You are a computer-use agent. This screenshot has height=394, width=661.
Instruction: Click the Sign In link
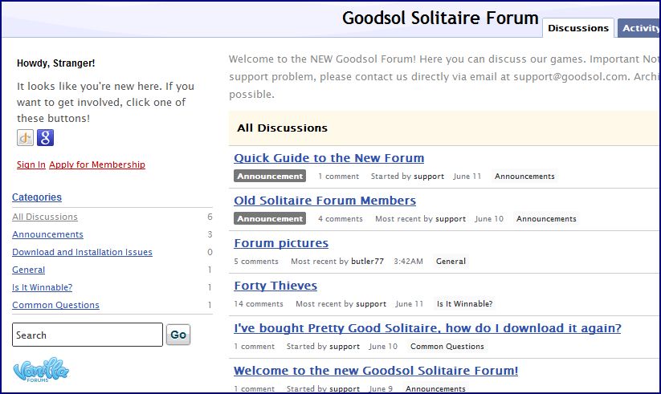coord(31,165)
